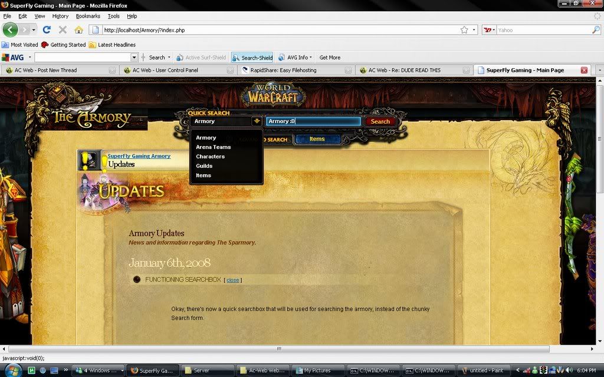This screenshot has height=377, width=604.
Task: Select Characters from the dropdown list
Action: pos(210,157)
